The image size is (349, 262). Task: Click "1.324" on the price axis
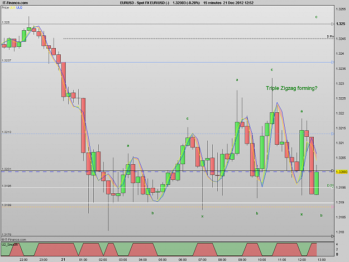340,54
